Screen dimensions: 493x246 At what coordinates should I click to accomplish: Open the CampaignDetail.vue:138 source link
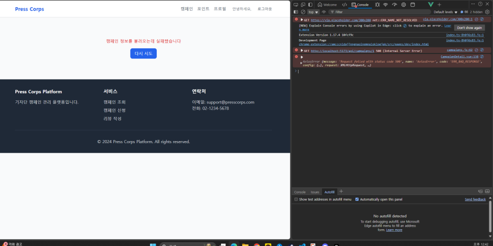click(x=459, y=57)
